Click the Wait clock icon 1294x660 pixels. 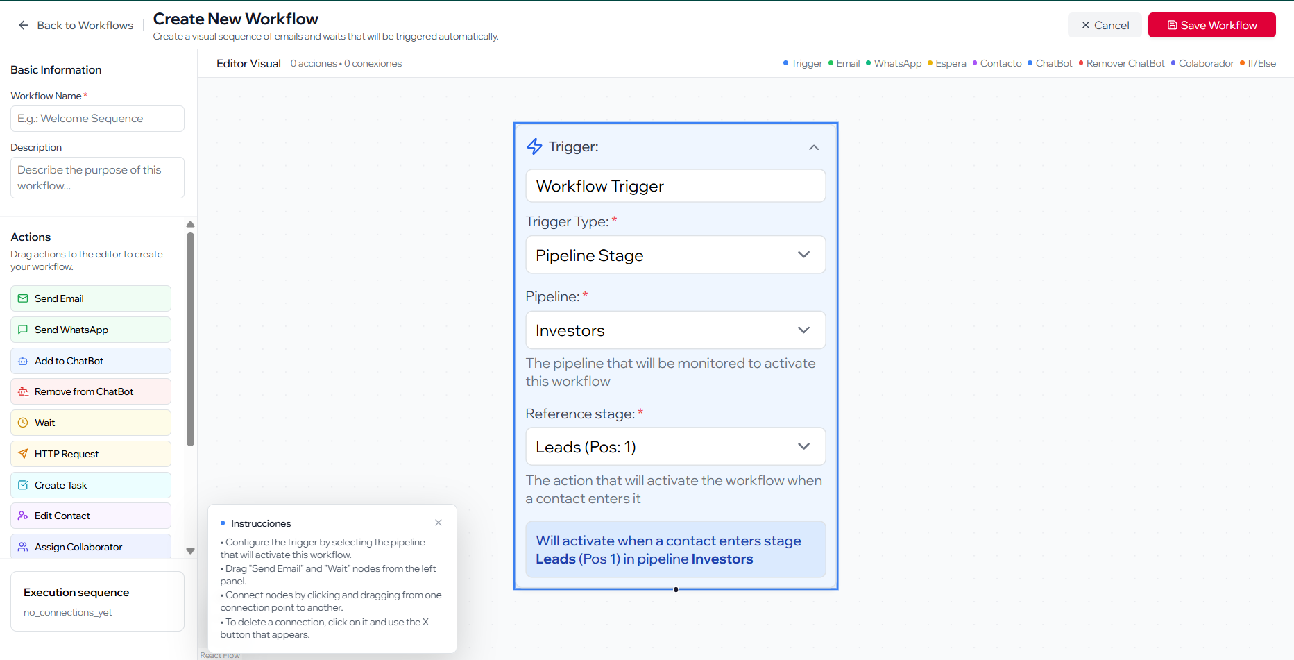point(23,423)
